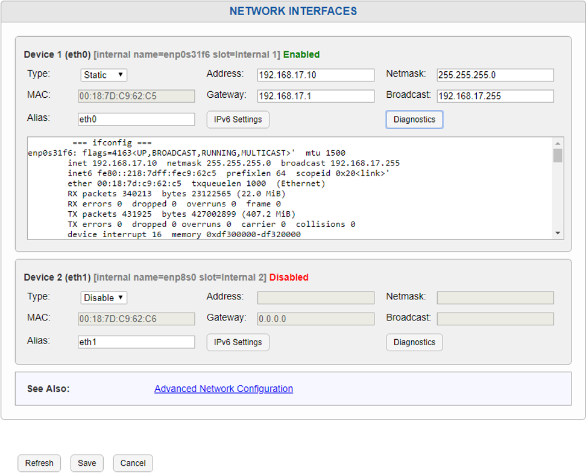
Task: Open IPv6 Settings for eth1
Action: pos(238,342)
